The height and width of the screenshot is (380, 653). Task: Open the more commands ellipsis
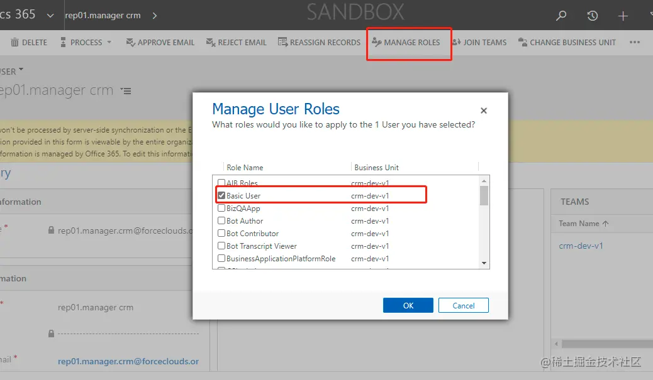tap(635, 42)
